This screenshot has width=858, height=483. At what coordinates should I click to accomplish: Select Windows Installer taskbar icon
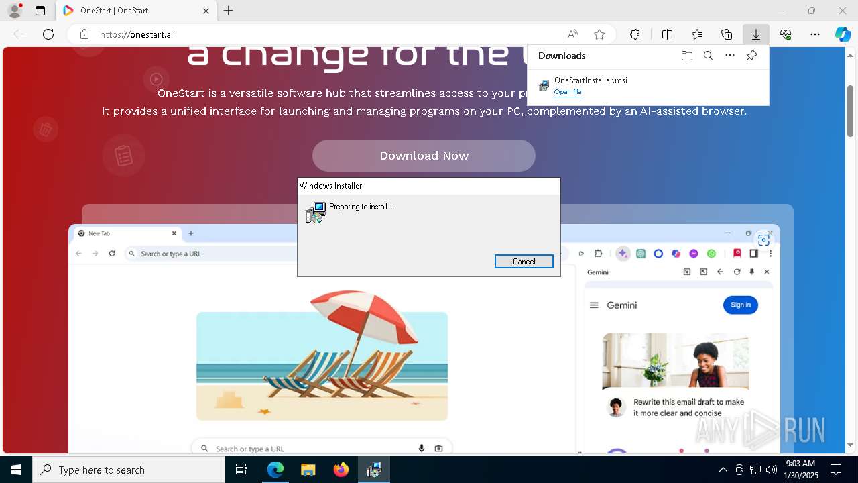click(x=373, y=470)
